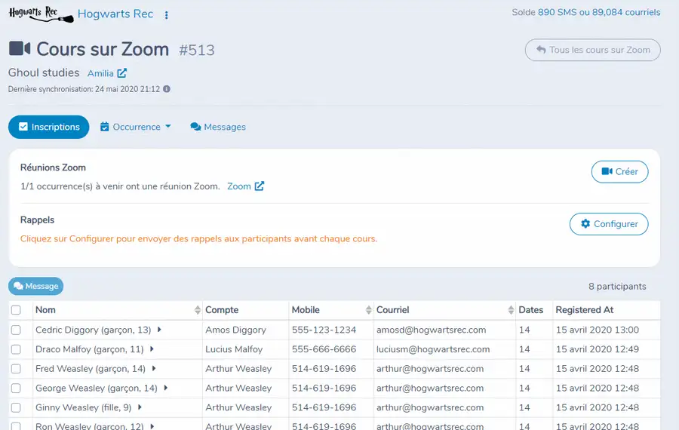679x430 pixels.
Task: Follow the Zoom link under Réunions Zoom
Action: (239, 186)
